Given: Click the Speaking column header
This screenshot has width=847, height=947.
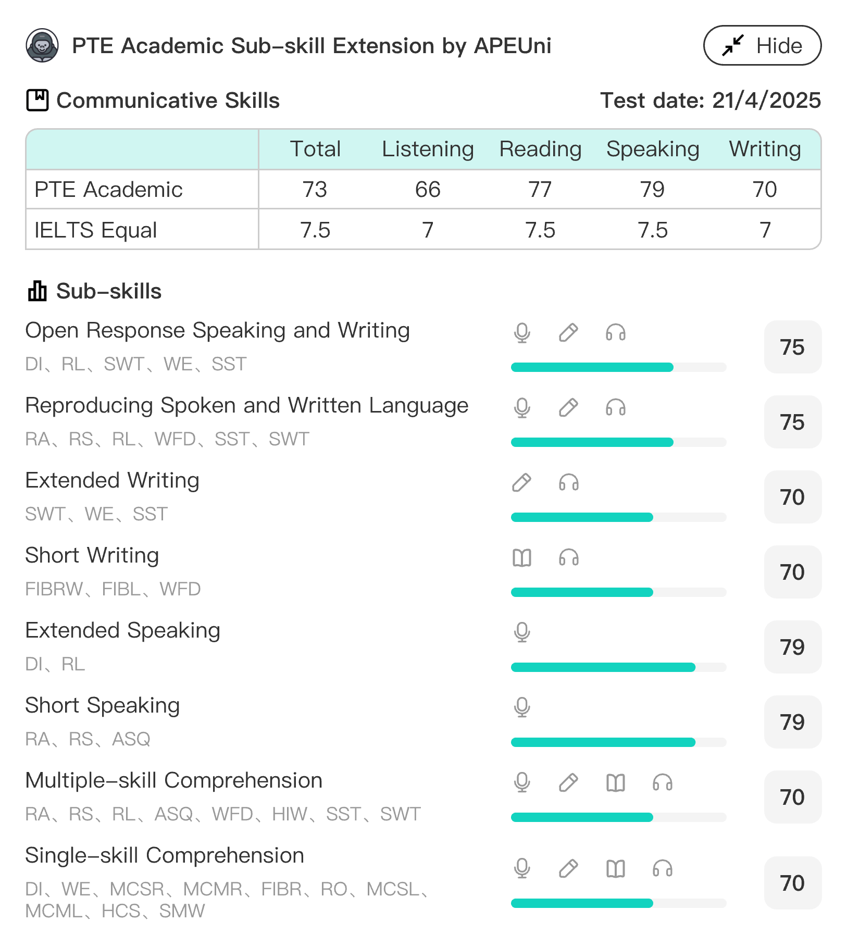Looking at the screenshot, I should (x=653, y=149).
